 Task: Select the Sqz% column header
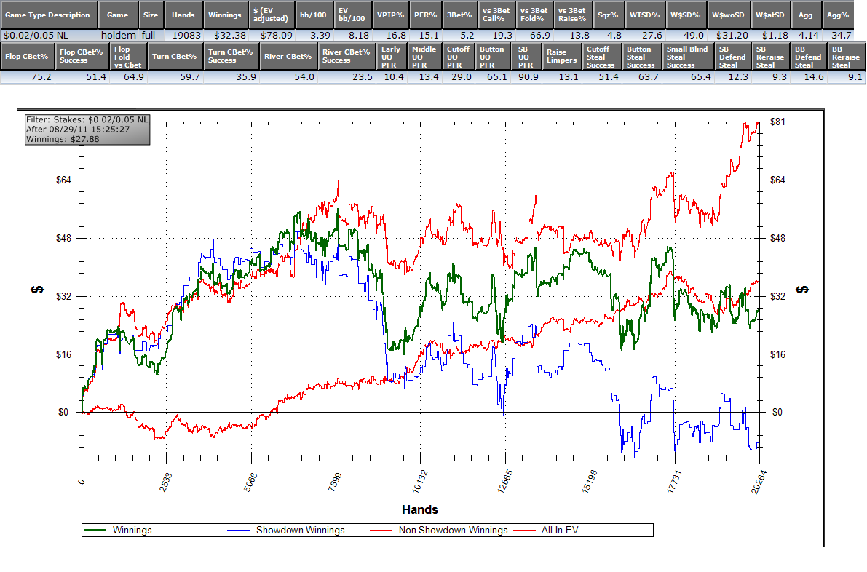click(x=608, y=15)
